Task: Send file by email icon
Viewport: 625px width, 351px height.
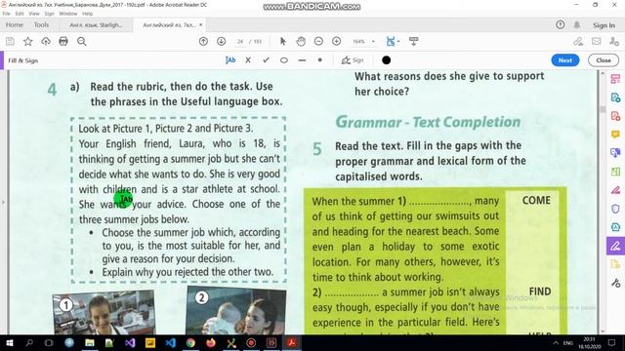Action: [x=597, y=41]
